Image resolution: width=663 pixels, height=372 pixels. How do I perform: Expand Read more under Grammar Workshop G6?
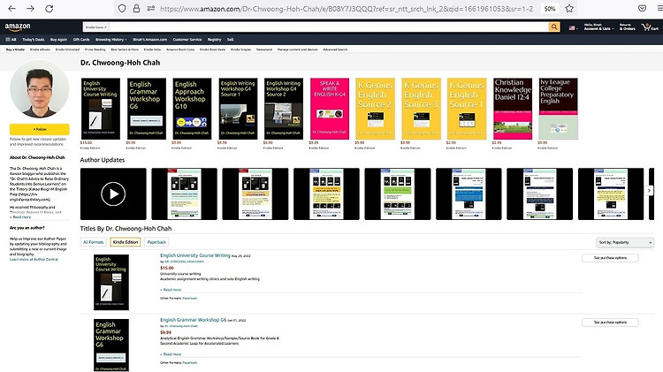(171, 354)
